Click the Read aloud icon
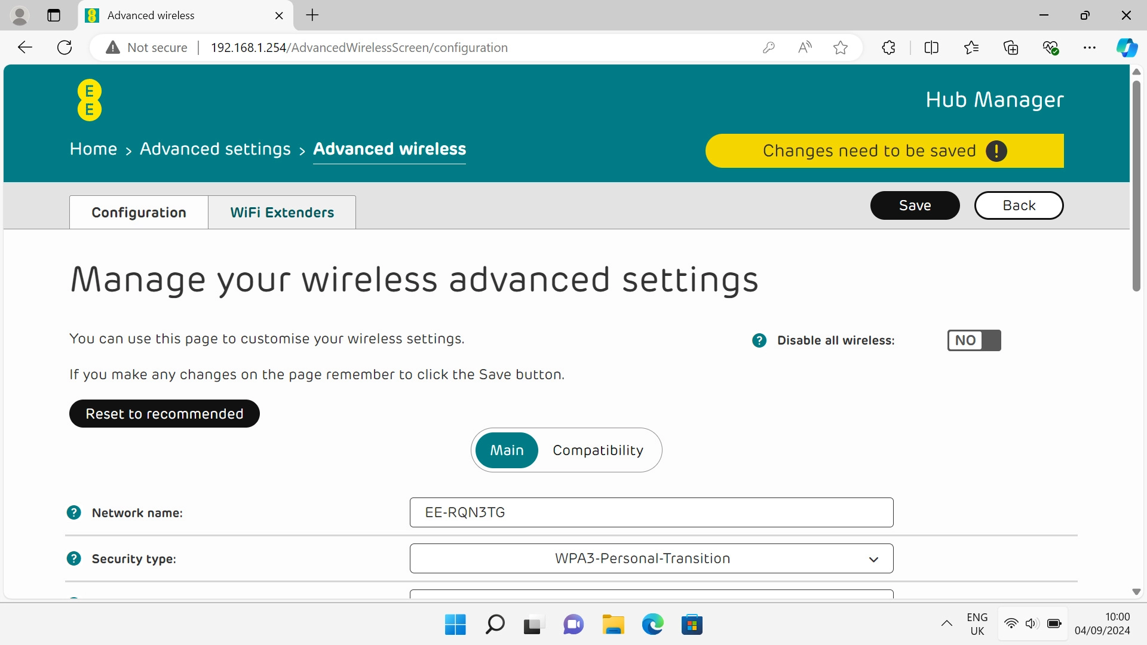This screenshot has height=645, width=1147. tap(805, 48)
